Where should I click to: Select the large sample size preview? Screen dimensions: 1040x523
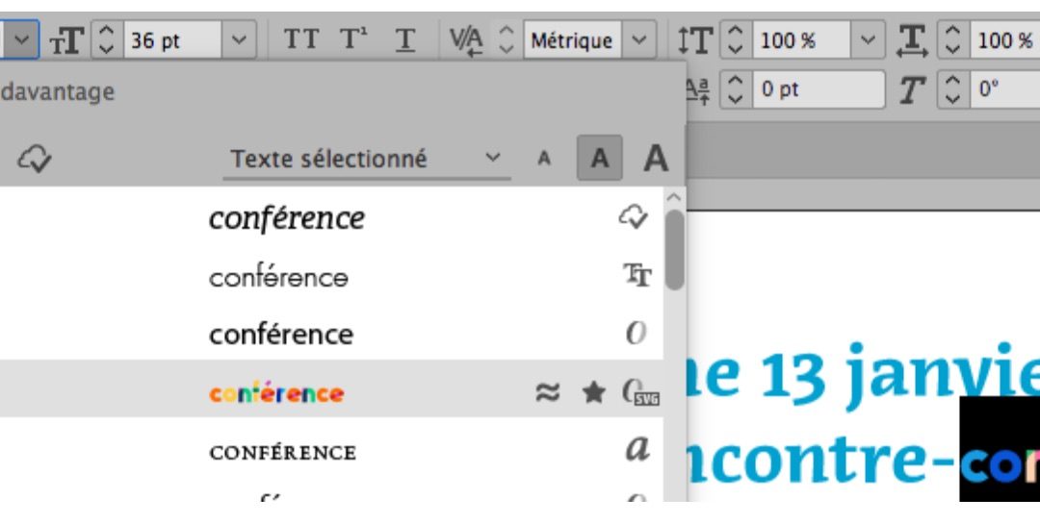pyautogui.click(x=656, y=159)
